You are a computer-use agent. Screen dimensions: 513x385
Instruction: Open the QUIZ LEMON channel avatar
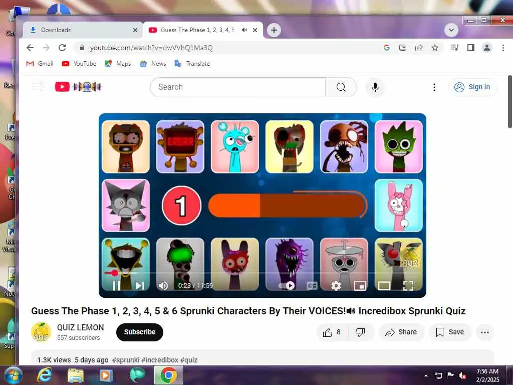click(x=41, y=332)
